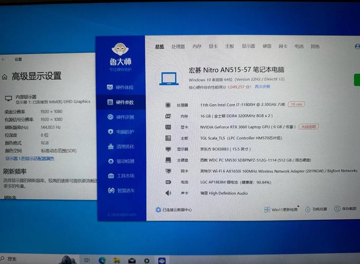Click the orange badge after RTX 3060
Image resolution: width=360 pixels, height=264 pixels.
[308, 127]
